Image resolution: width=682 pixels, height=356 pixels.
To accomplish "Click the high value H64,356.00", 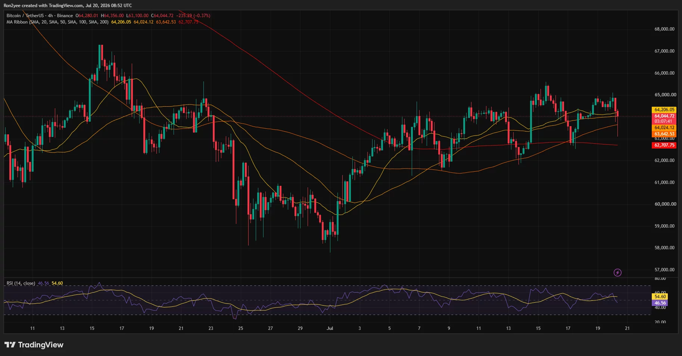I will coord(112,16).
